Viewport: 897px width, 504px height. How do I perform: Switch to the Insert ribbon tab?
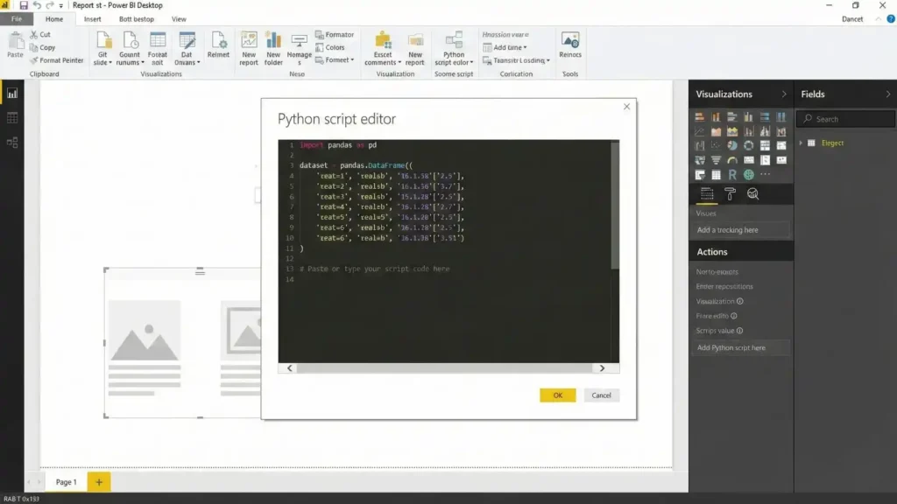(93, 18)
